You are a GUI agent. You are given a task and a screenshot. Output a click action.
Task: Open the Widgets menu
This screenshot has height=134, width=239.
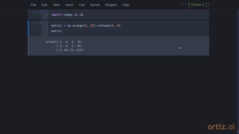click(x=111, y=5)
